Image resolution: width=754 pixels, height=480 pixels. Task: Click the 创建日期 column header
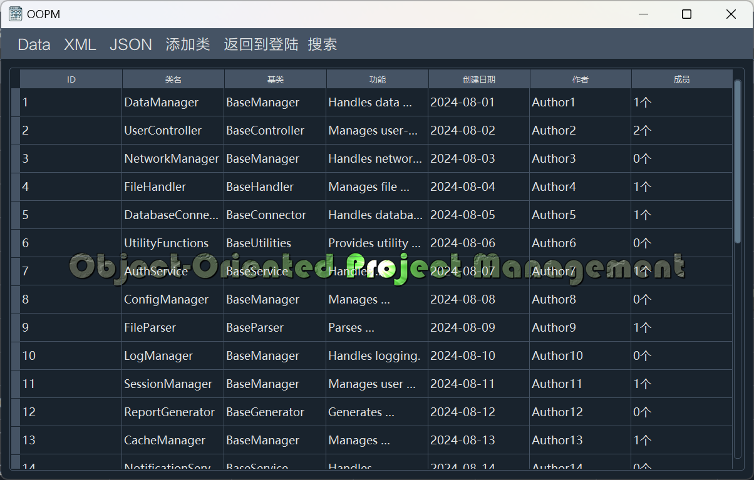(x=479, y=79)
